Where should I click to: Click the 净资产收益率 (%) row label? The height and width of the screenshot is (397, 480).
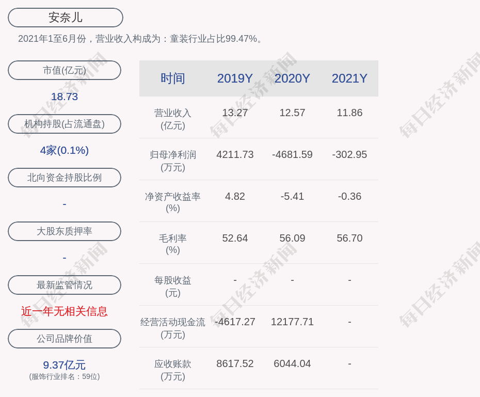pos(173,202)
